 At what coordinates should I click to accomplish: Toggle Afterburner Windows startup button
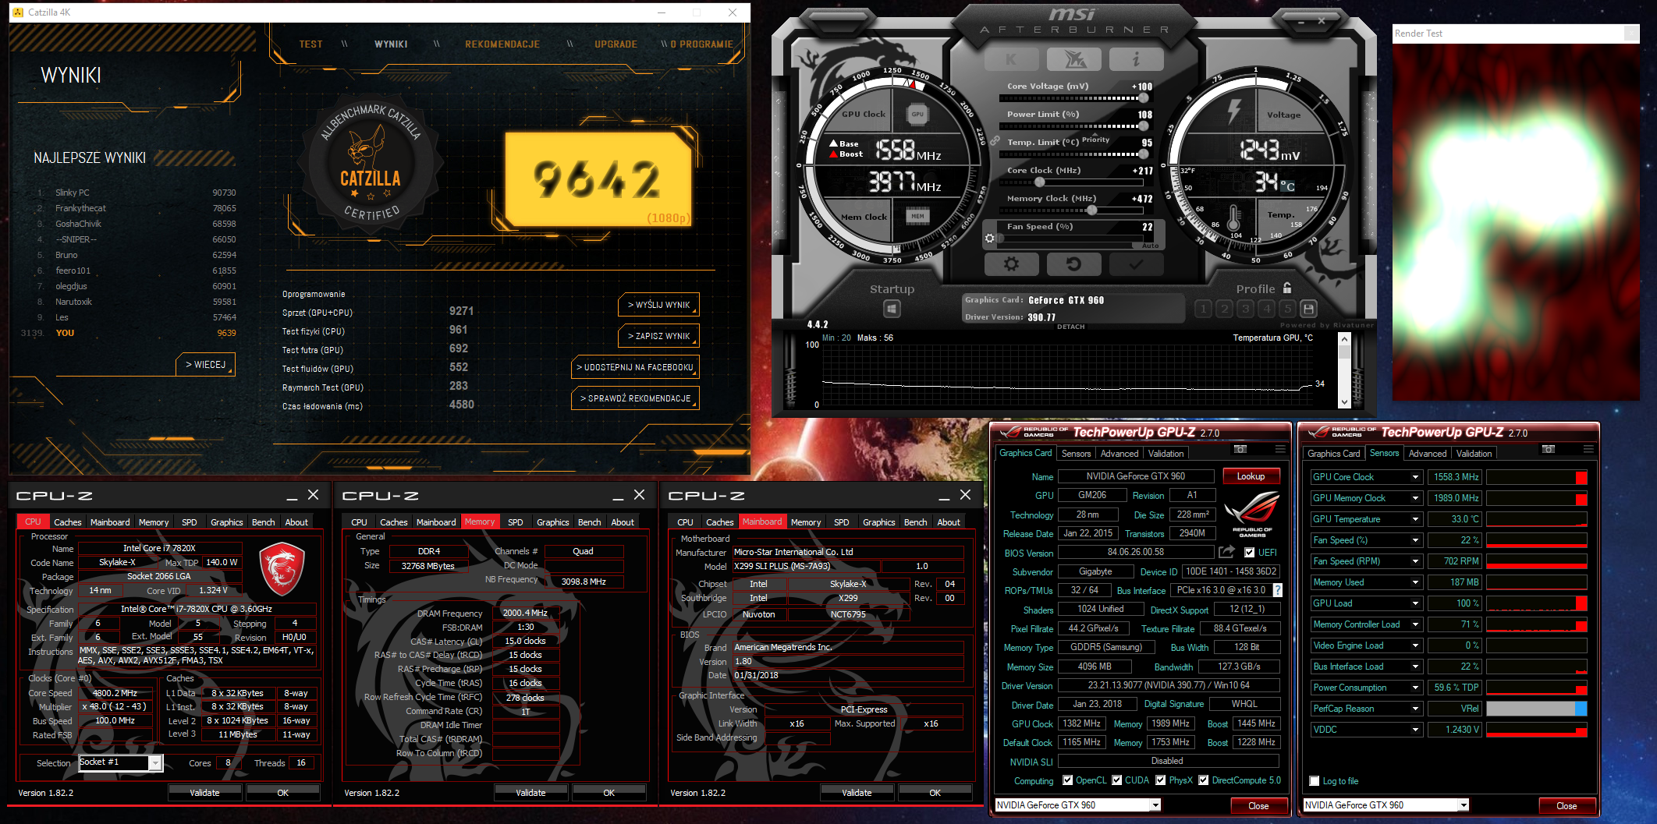[x=892, y=309]
